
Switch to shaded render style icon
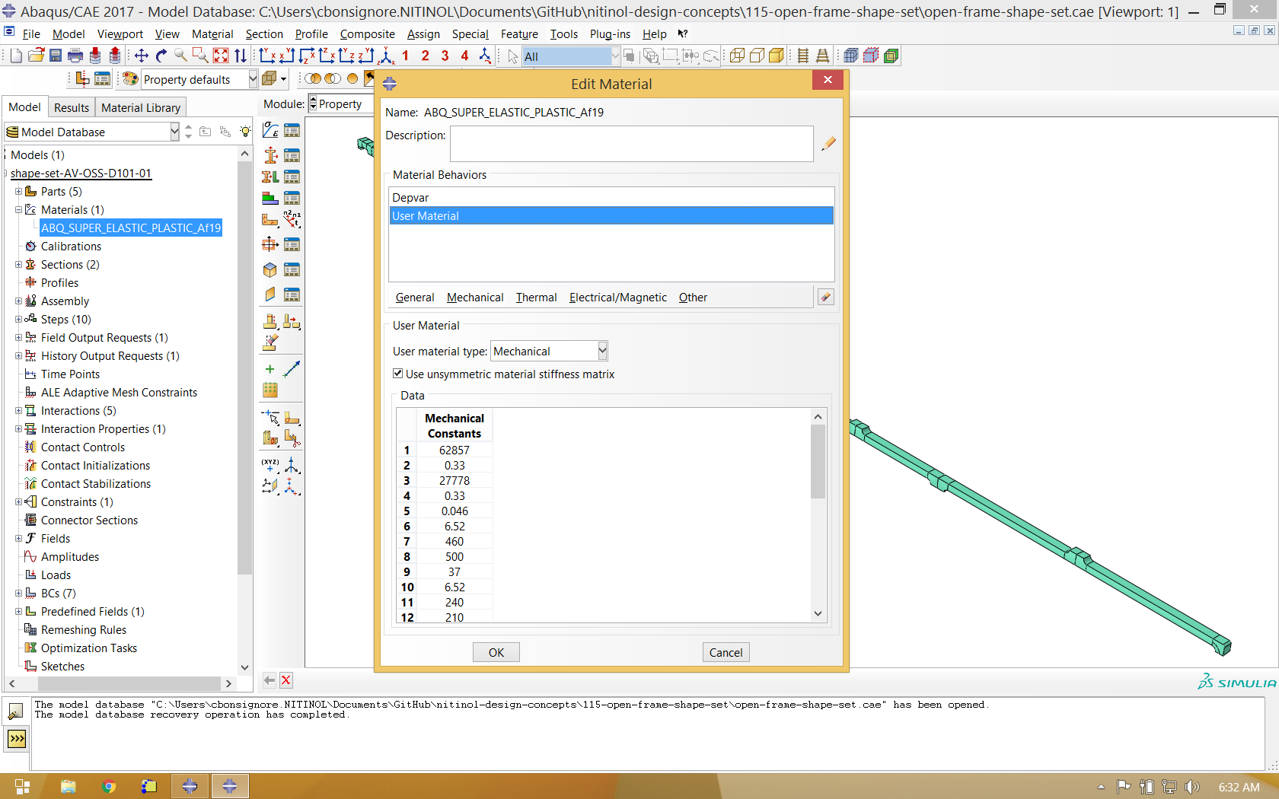pos(777,56)
